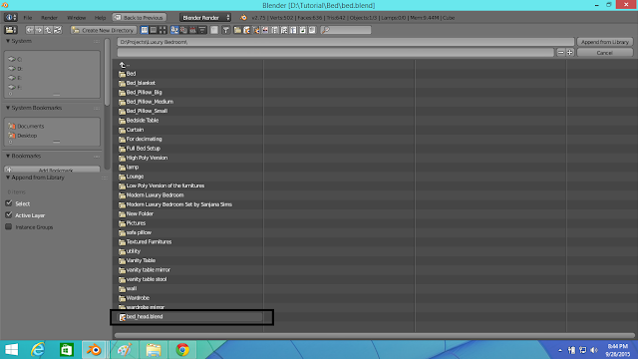Click Append from Library button
The image size is (638, 359).
tap(605, 42)
